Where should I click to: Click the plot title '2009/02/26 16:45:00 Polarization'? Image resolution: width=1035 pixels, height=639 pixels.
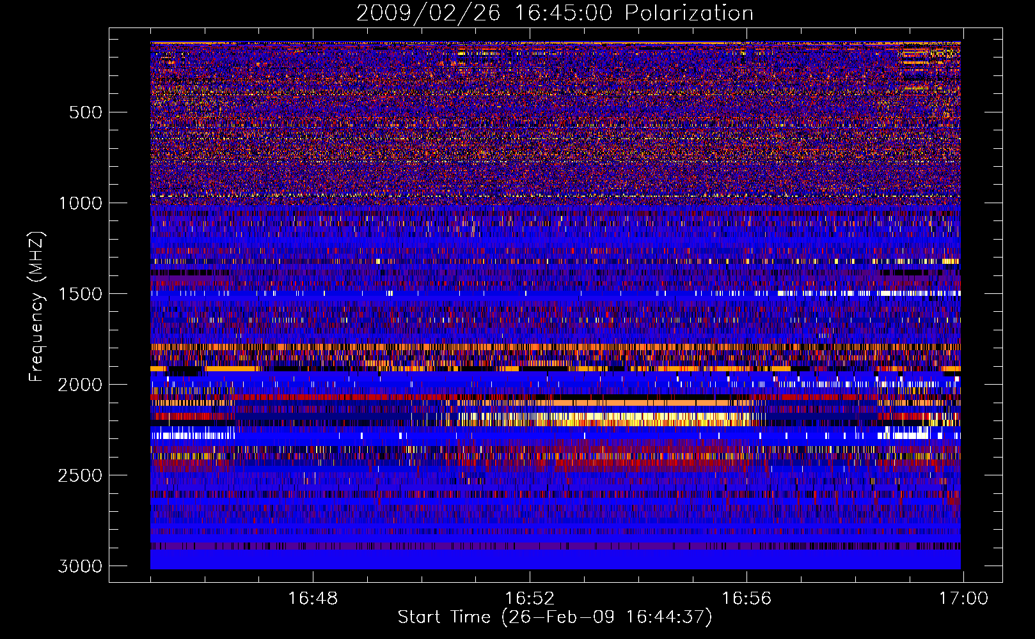(555, 13)
